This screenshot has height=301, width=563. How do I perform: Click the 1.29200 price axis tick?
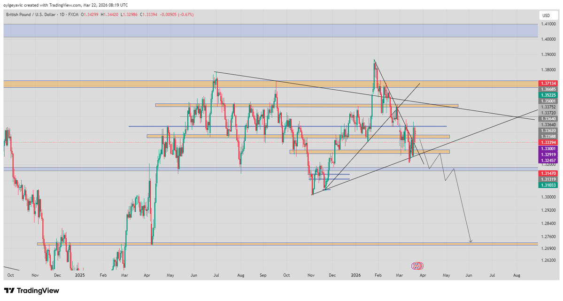point(549,210)
